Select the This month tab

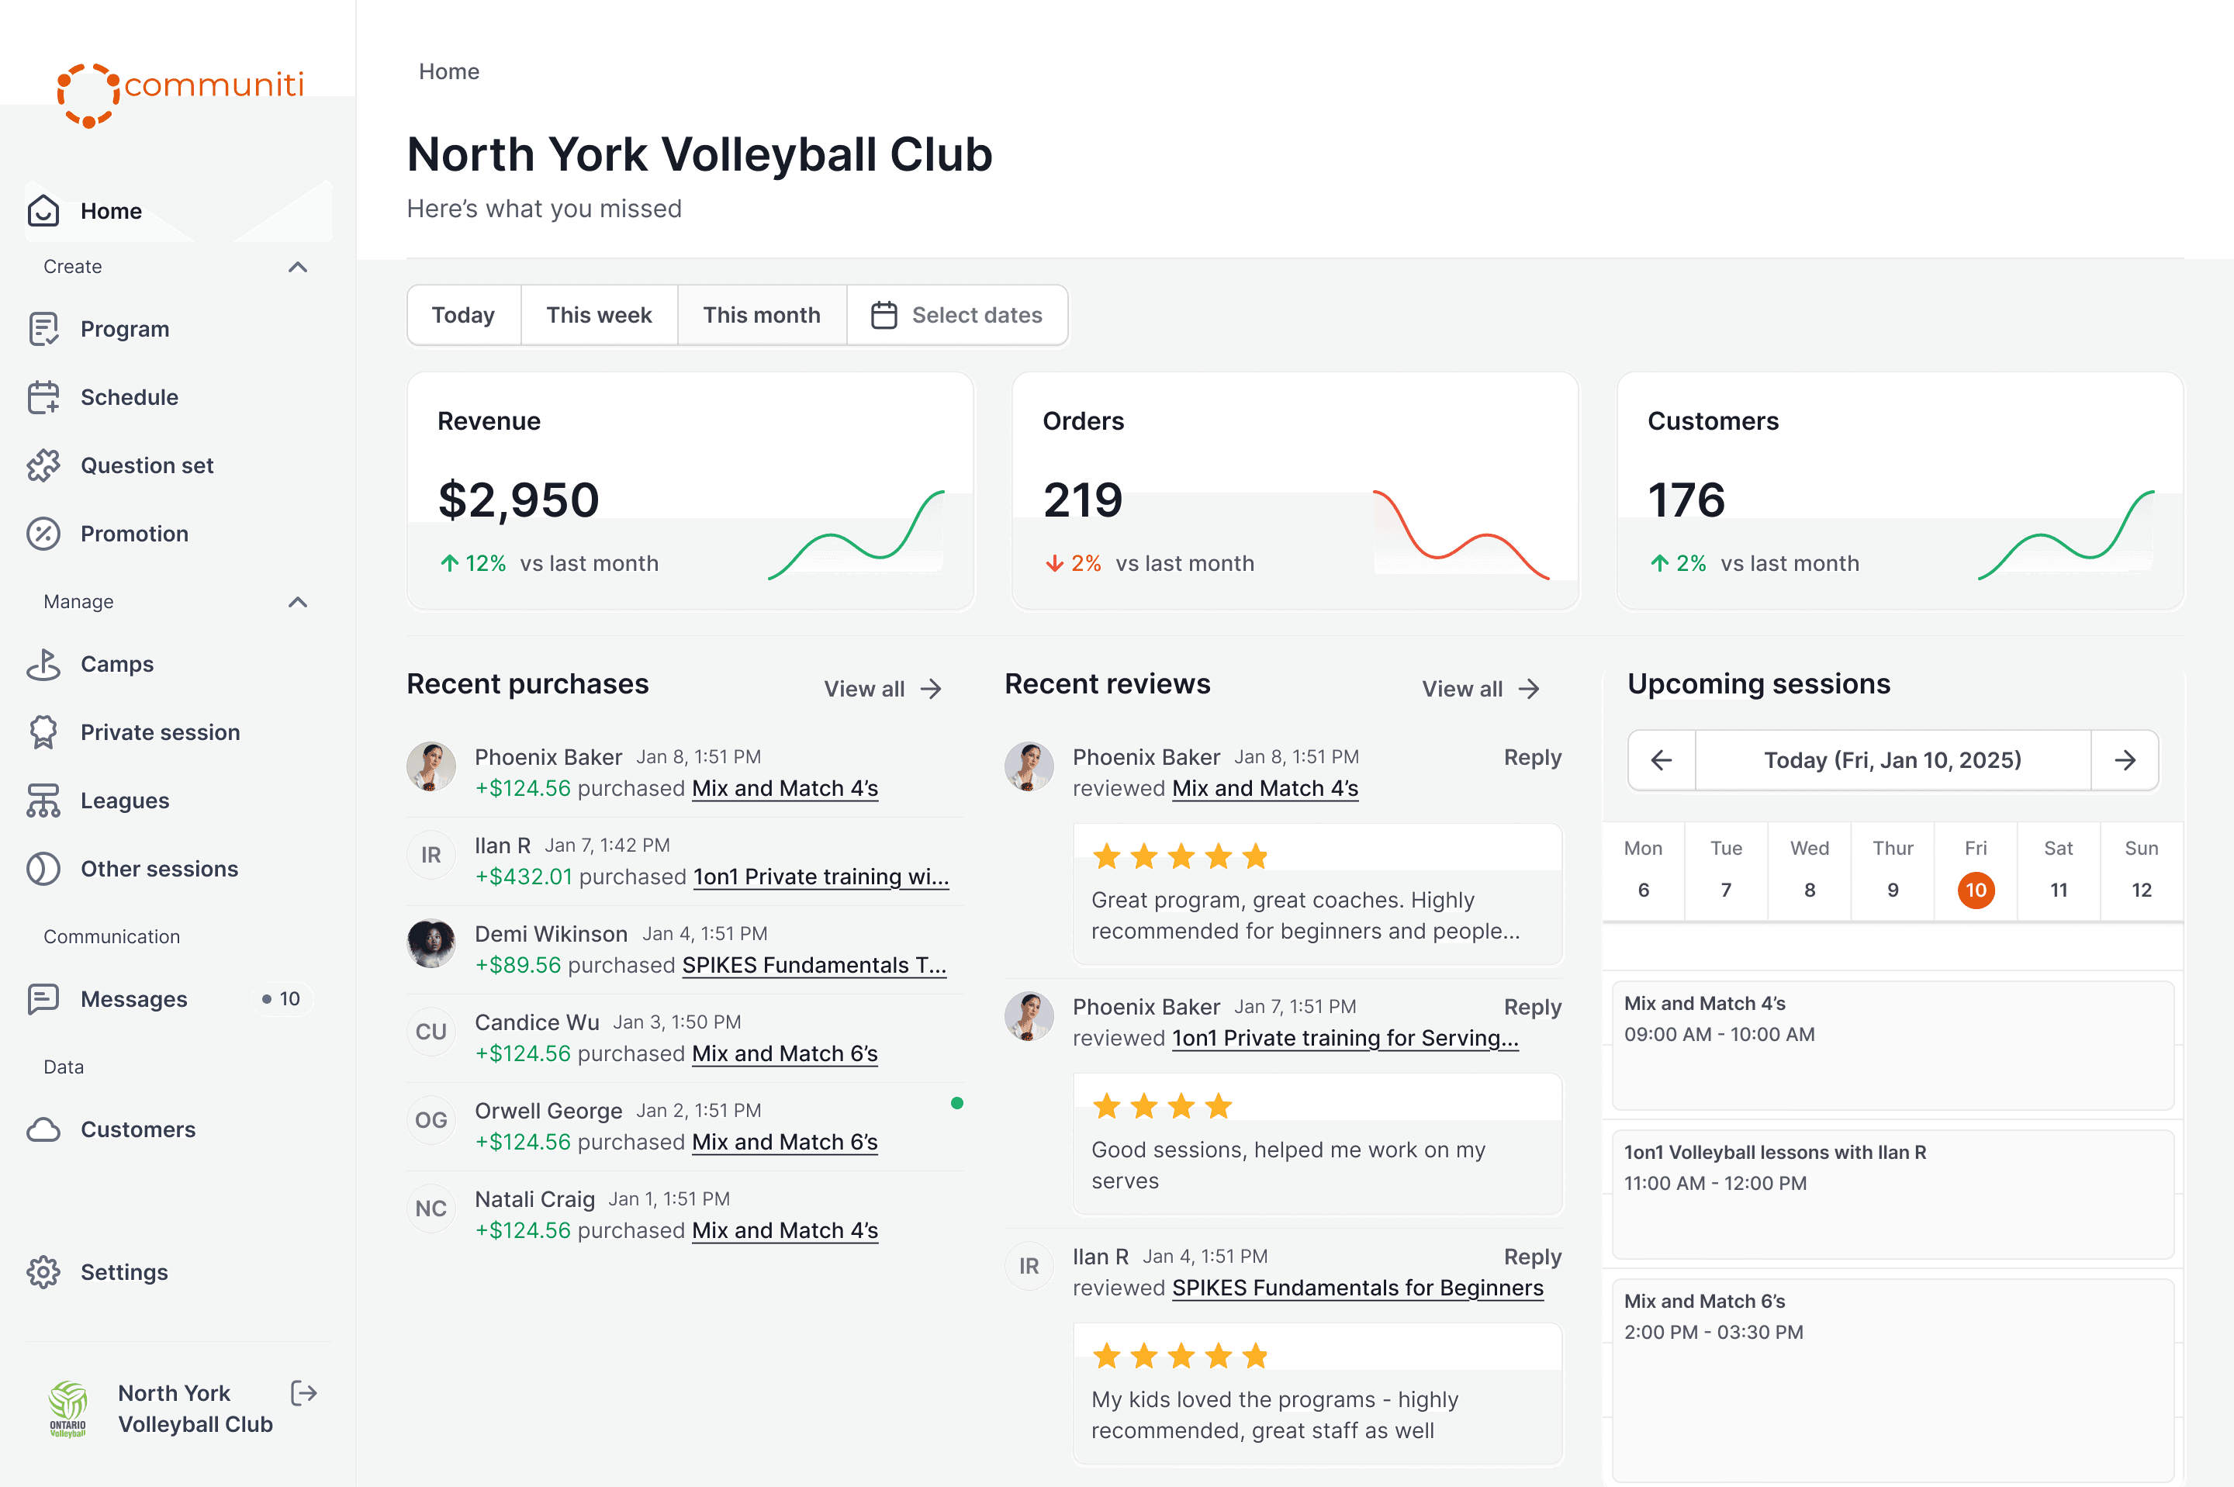click(x=762, y=315)
